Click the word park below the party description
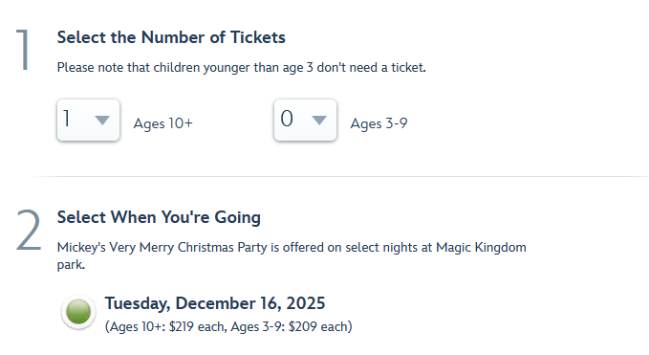The image size is (649, 355). coord(71,265)
